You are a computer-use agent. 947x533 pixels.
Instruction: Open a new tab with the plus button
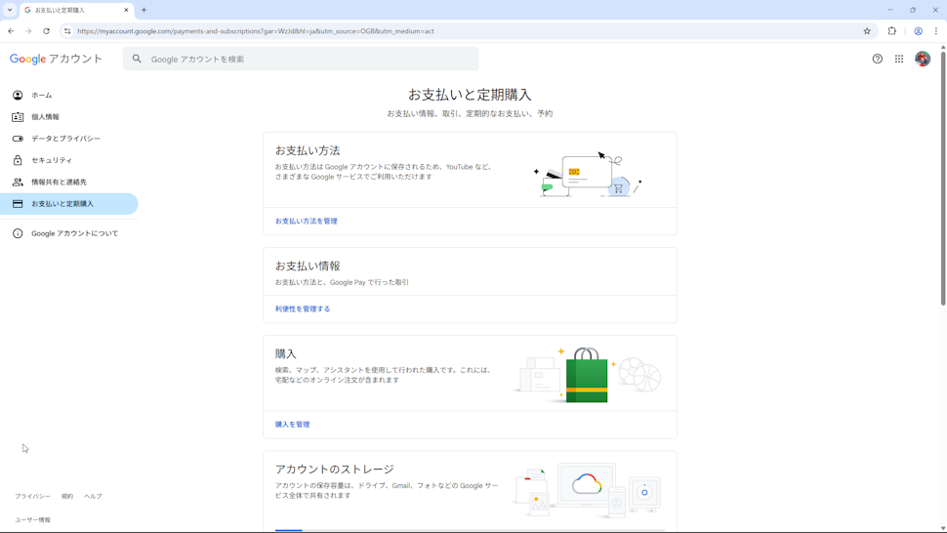coord(144,10)
